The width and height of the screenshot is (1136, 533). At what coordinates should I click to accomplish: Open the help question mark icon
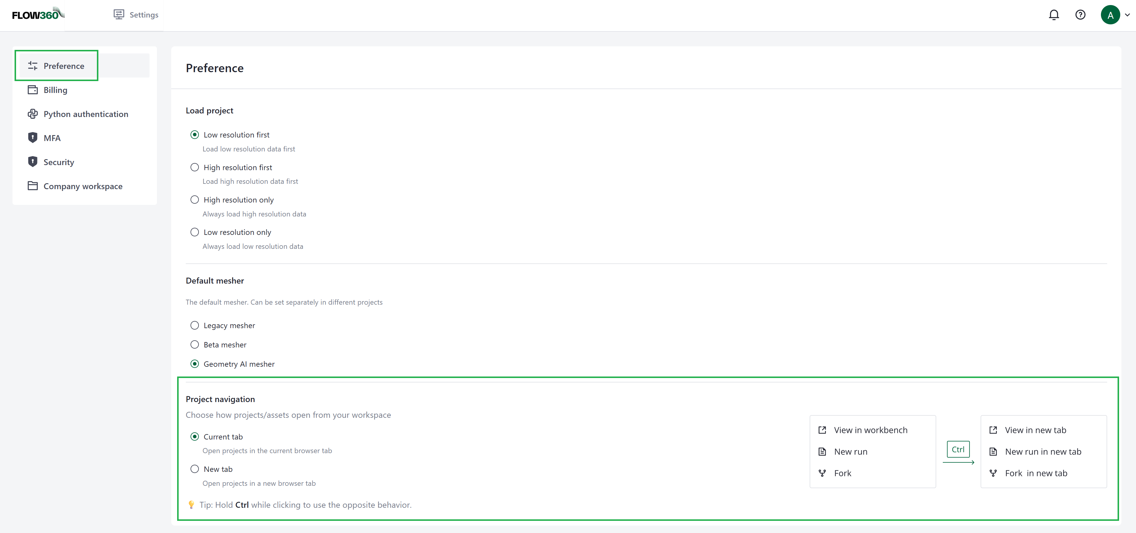point(1080,15)
